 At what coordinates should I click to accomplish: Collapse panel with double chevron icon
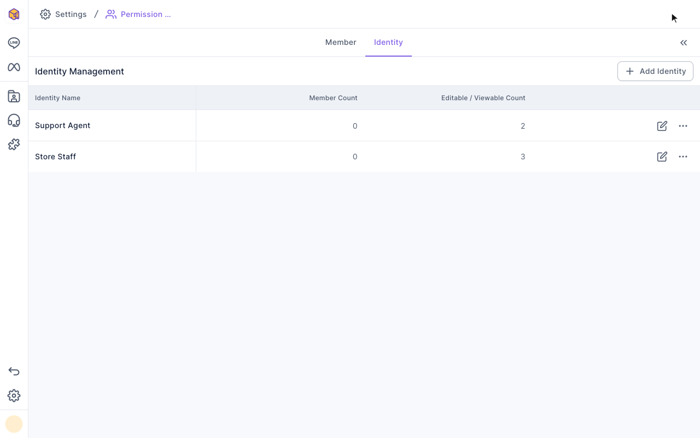(684, 43)
